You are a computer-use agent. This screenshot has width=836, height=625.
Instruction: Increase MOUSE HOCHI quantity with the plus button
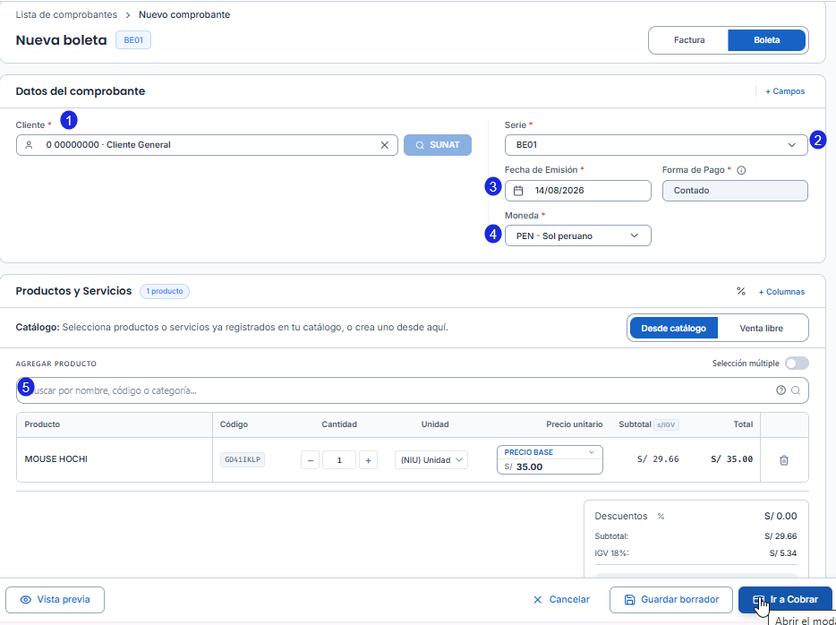368,460
